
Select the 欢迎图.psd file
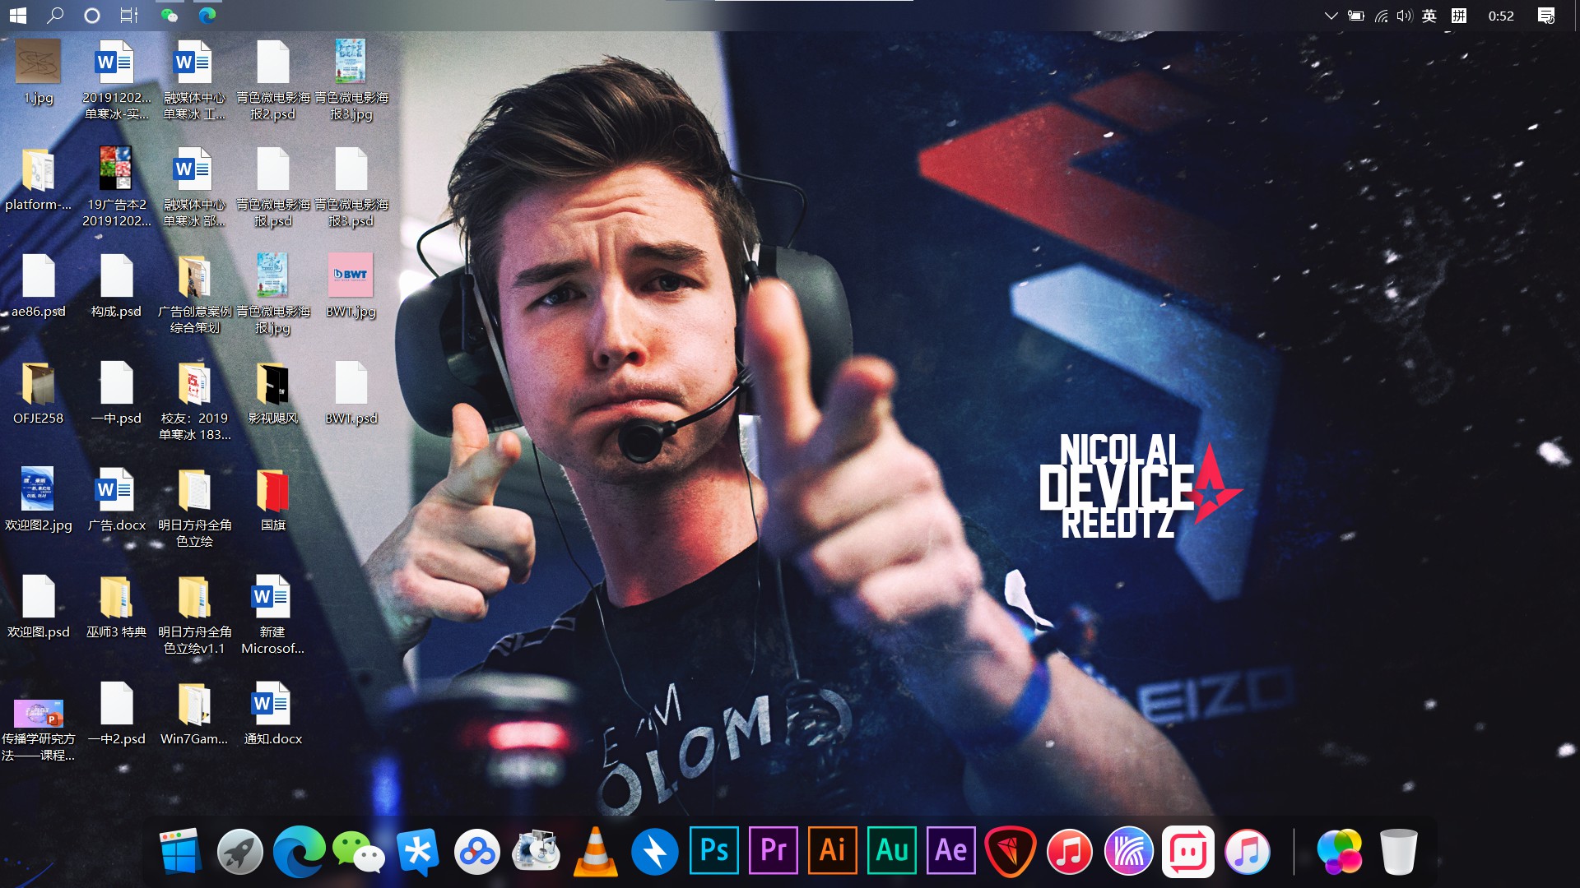(39, 607)
